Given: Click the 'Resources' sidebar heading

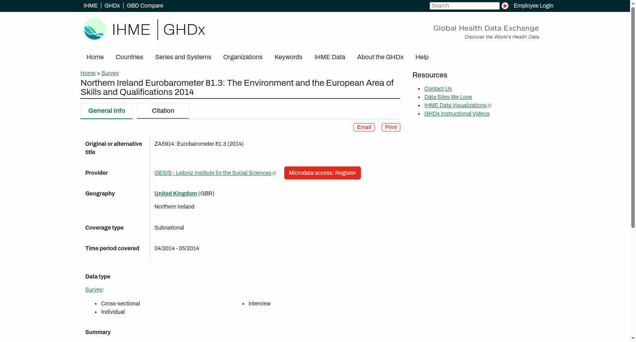Looking at the screenshot, I should click(430, 75).
